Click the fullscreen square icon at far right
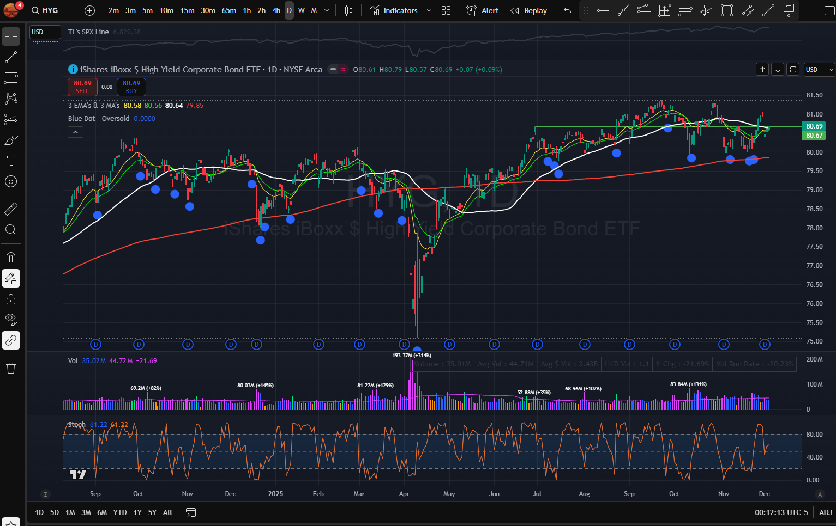Image resolution: width=836 pixels, height=526 pixels. pos(829,10)
